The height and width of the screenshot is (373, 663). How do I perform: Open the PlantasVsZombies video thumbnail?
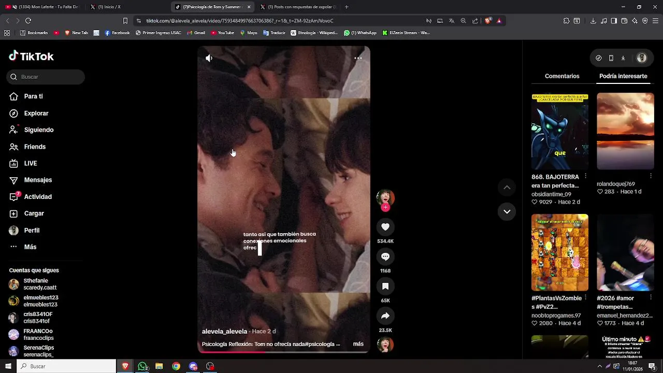point(560,252)
